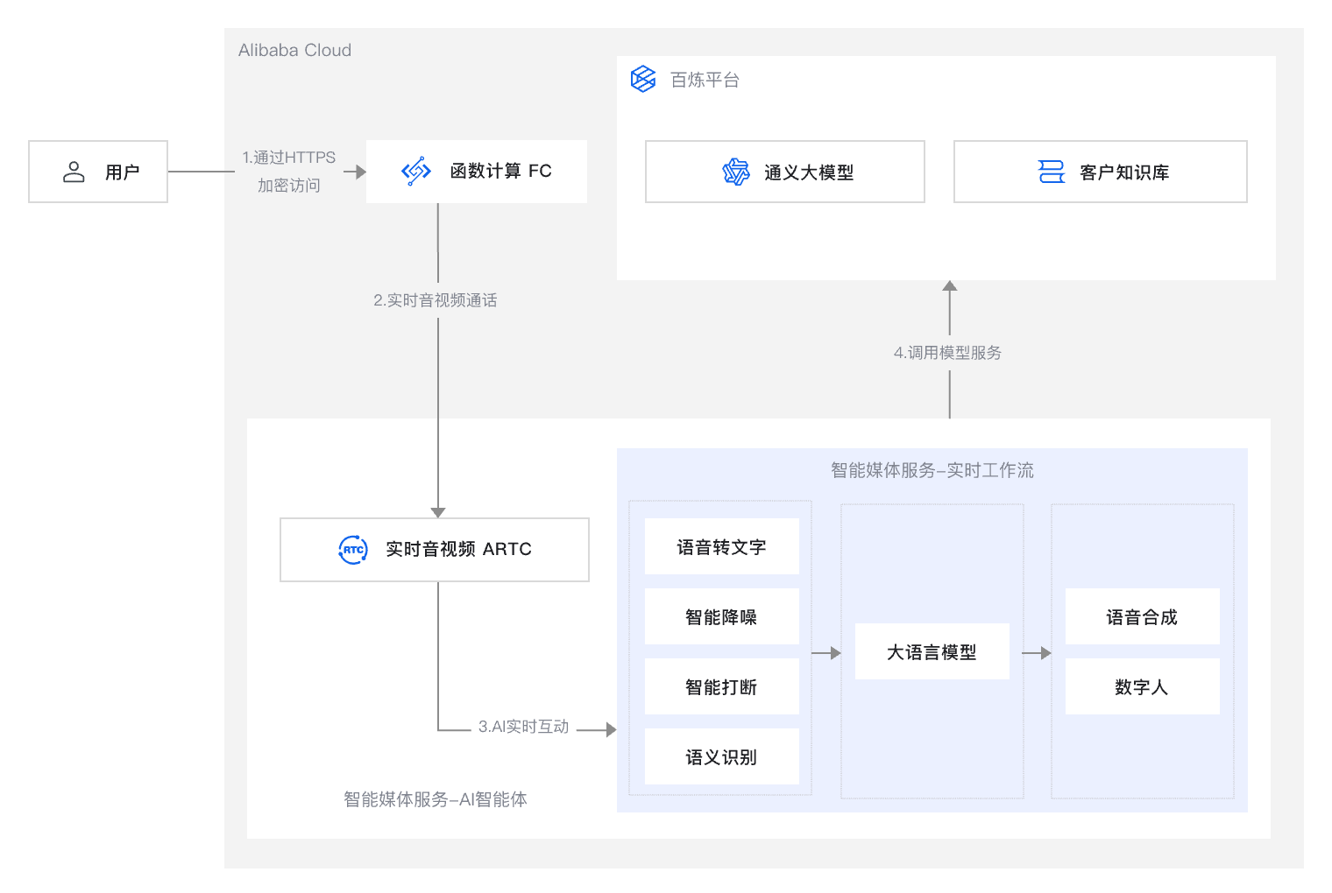Click the 通义大模型 logo icon
1332x893 pixels.
tap(736, 172)
